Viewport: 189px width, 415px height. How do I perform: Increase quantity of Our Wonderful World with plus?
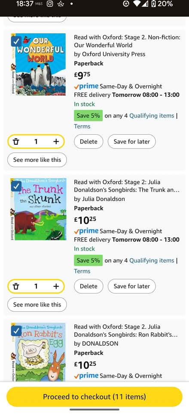click(56, 142)
